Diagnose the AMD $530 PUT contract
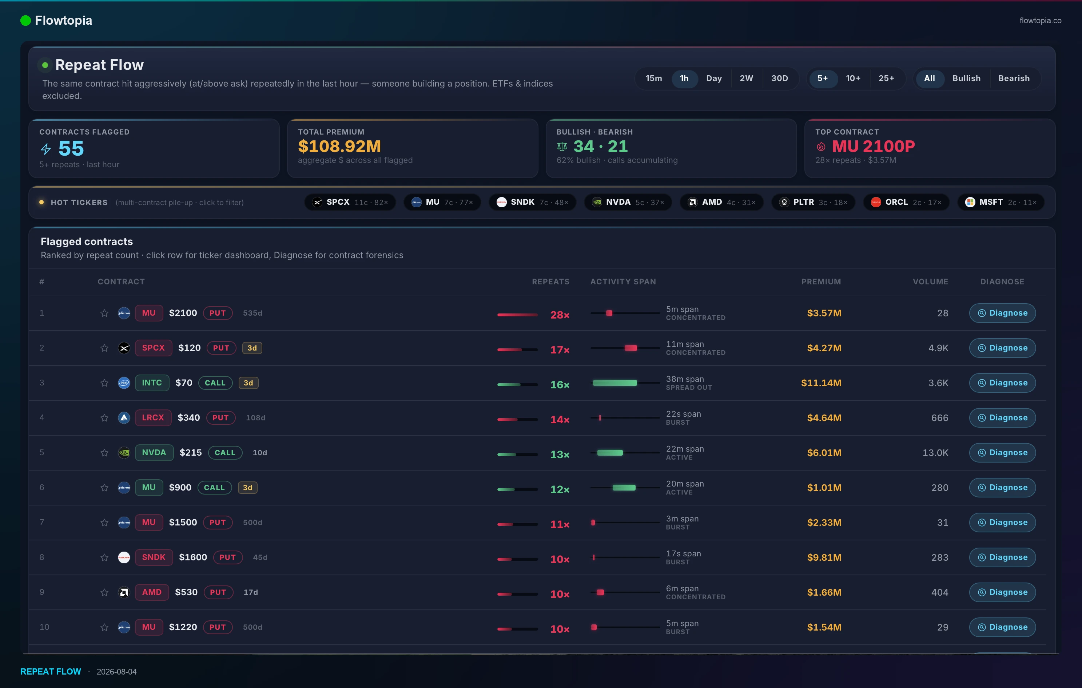This screenshot has width=1082, height=688. click(x=1002, y=592)
